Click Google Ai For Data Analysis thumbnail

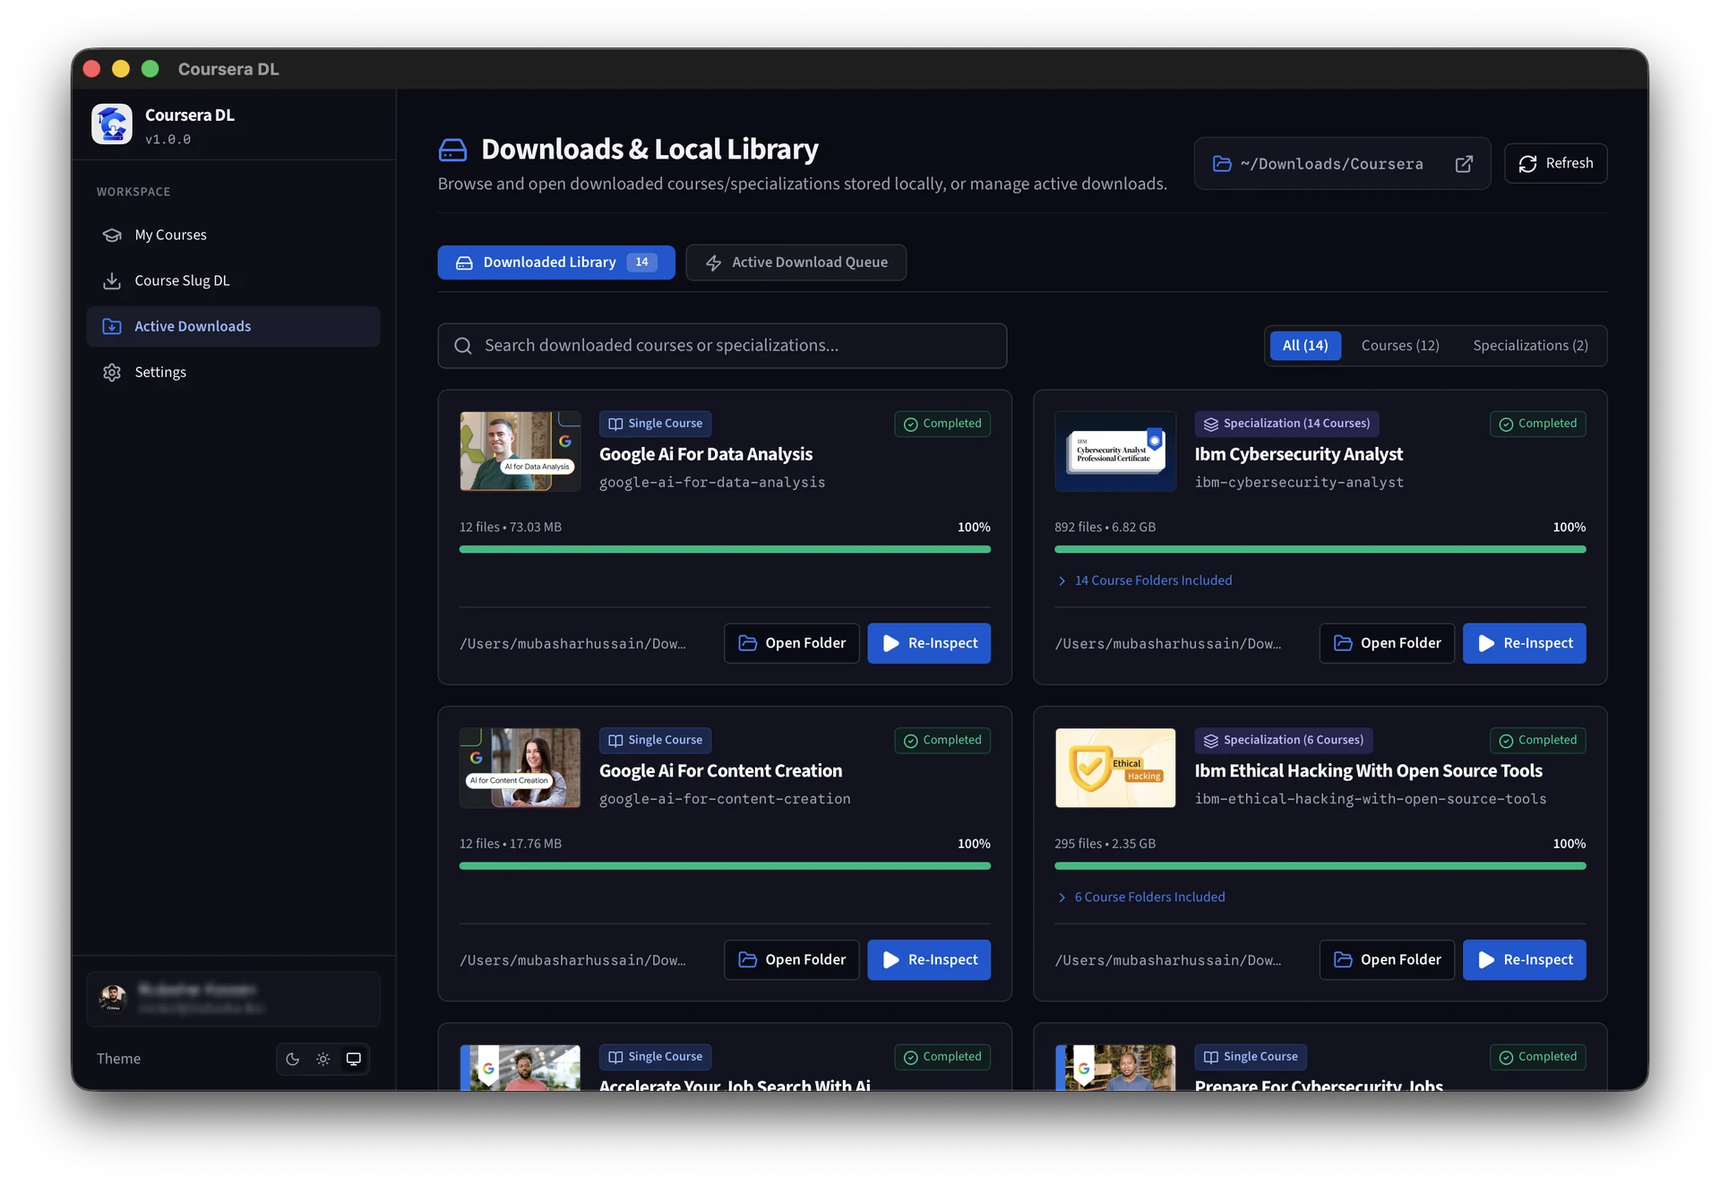520,451
